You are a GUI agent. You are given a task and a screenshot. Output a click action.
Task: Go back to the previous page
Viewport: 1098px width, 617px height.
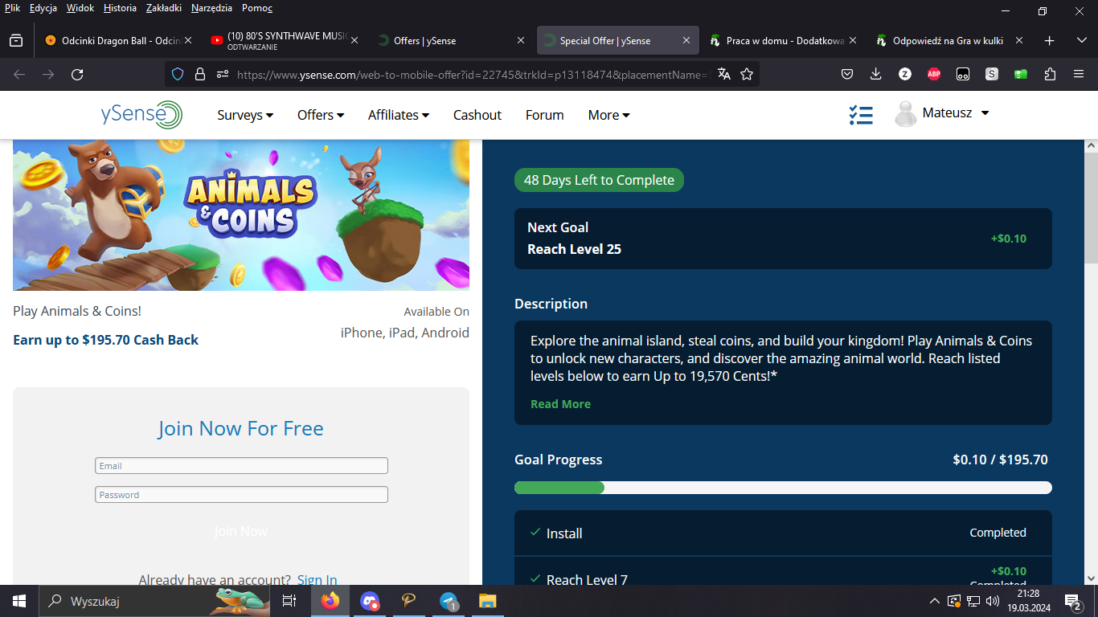[19, 74]
